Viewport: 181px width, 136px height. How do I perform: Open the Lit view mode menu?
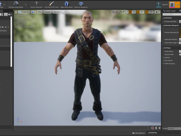[34, 12]
